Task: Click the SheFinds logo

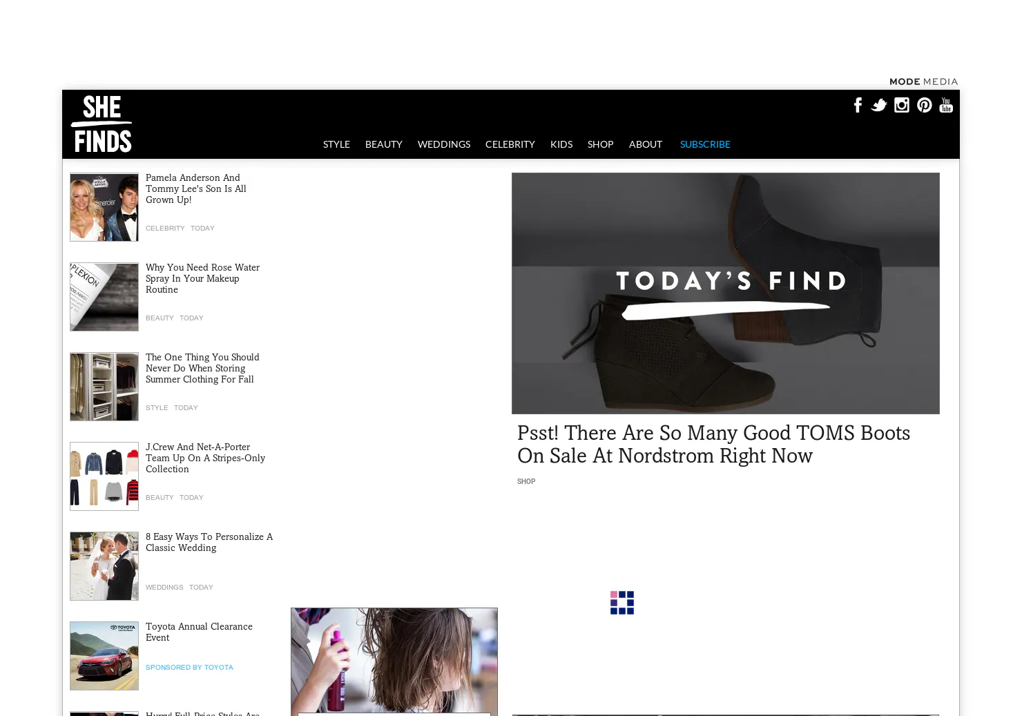Action: 102,124
